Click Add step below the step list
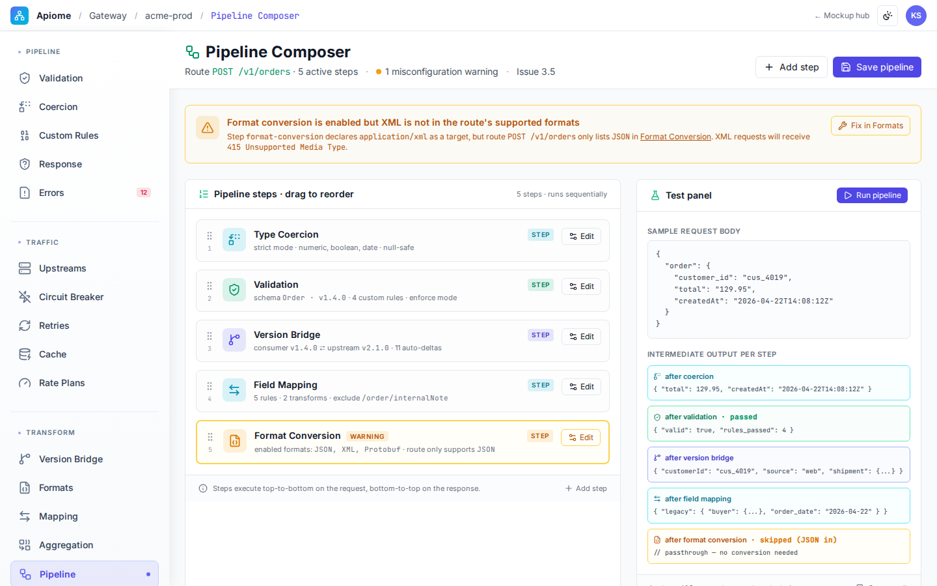This screenshot has width=937, height=586. tap(586, 488)
